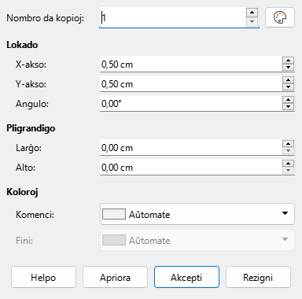This screenshot has width=302, height=299.
Task: Click the Komenci label
Action: (35, 215)
